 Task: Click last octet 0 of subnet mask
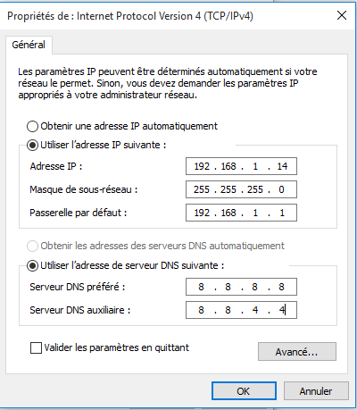pyautogui.click(x=281, y=189)
